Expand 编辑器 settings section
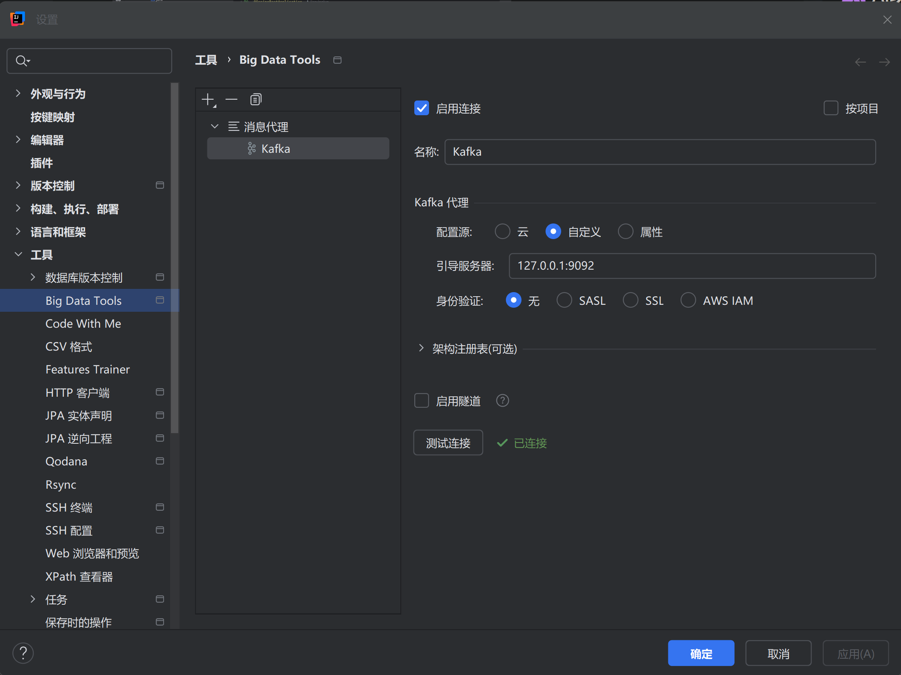 pyautogui.click(x=18, y=140)
